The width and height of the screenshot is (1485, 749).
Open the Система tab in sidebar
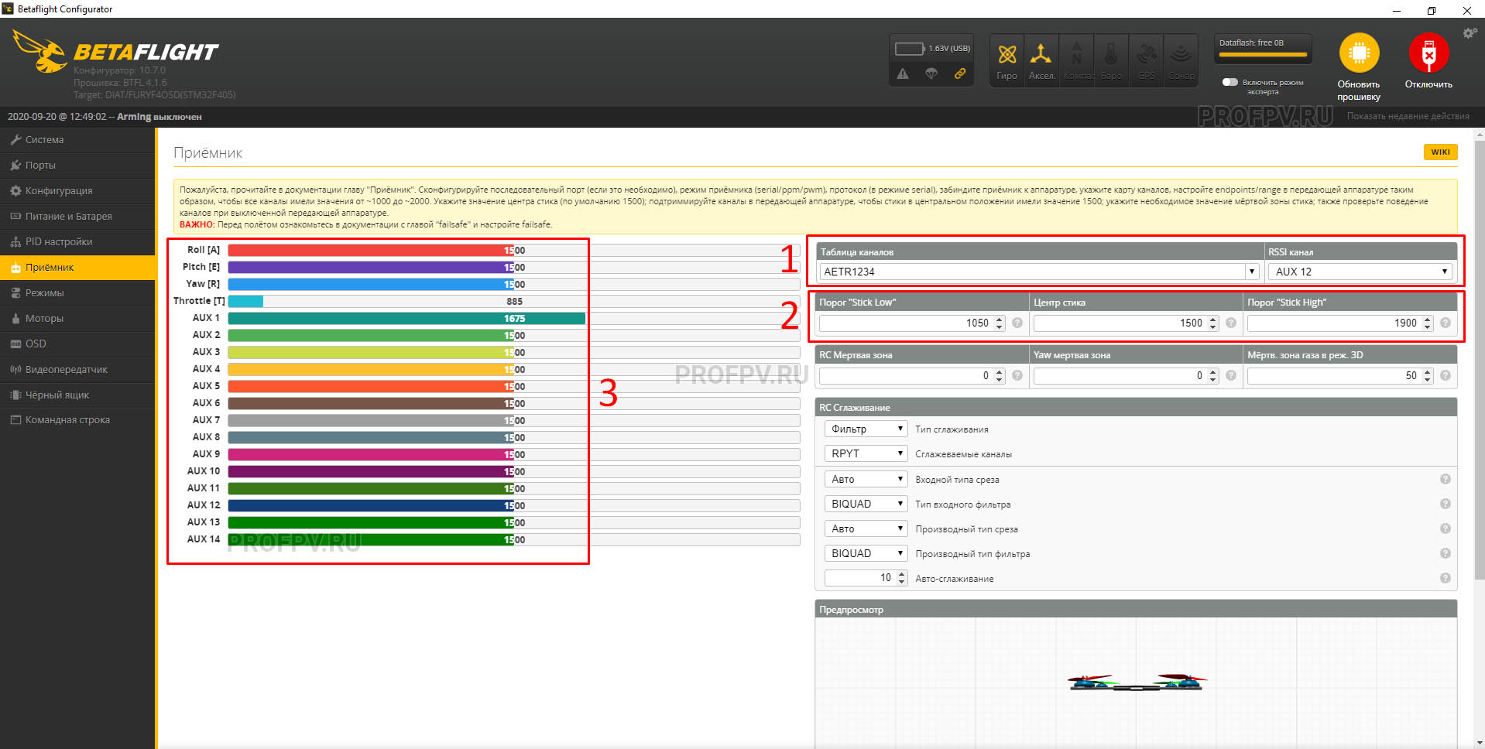coord(77,140)
